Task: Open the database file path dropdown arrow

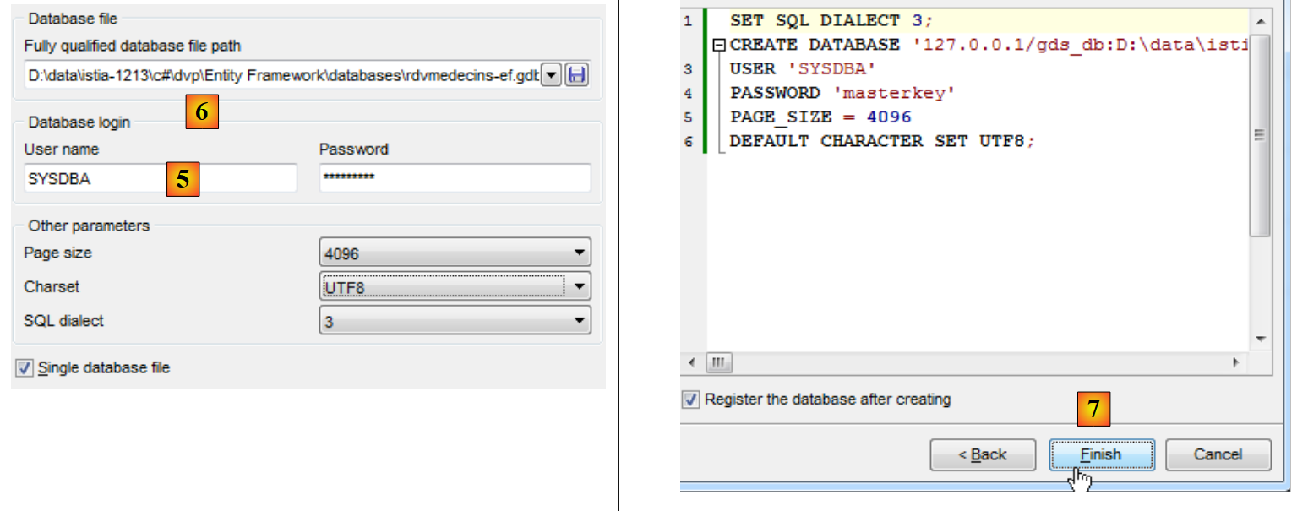Action: [x=550, y=75]
